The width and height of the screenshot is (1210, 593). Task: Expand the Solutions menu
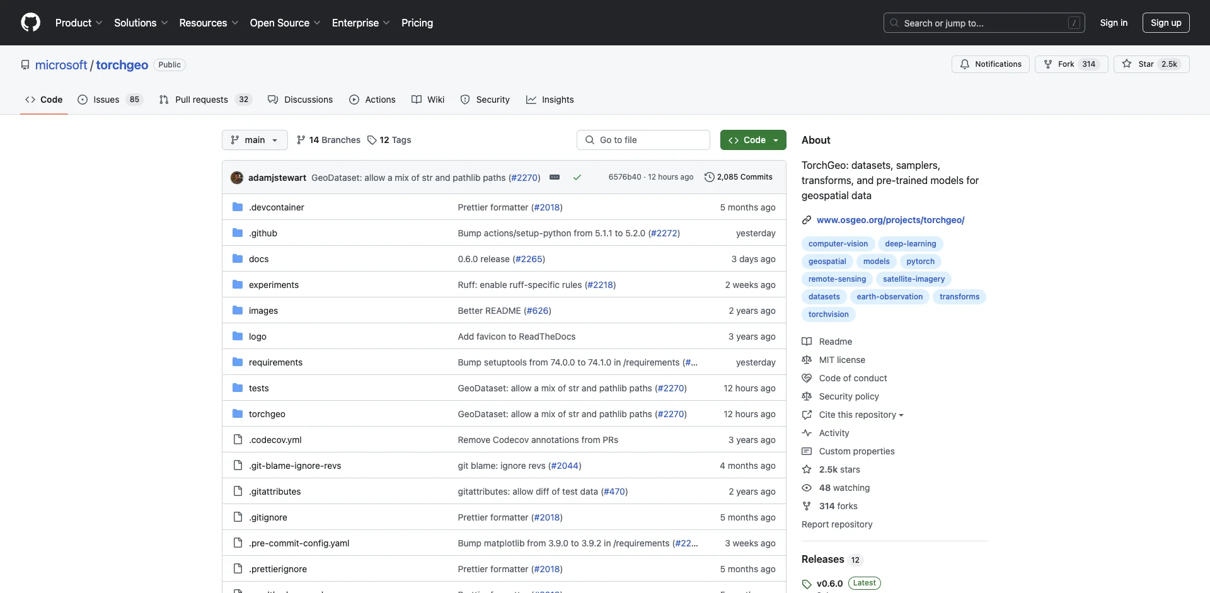click(141, 23)
